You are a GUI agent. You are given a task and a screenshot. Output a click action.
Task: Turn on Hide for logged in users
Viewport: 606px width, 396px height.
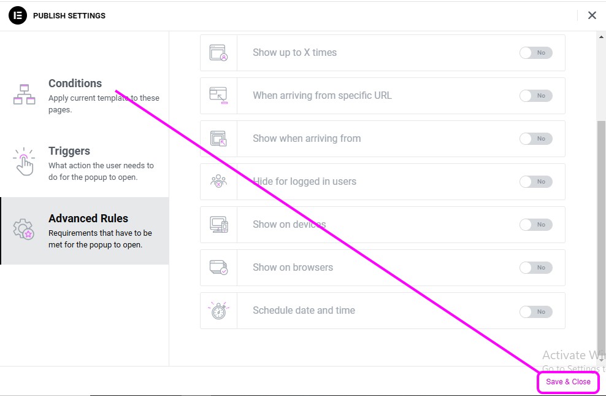click(535, 181)
